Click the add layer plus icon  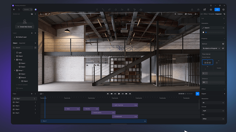click(x=32, y=33)
